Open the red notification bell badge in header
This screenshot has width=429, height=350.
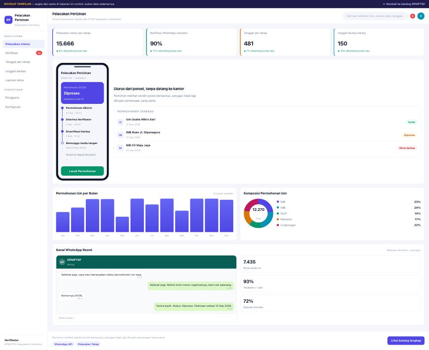pyautogui.click(x=412, y=16)
